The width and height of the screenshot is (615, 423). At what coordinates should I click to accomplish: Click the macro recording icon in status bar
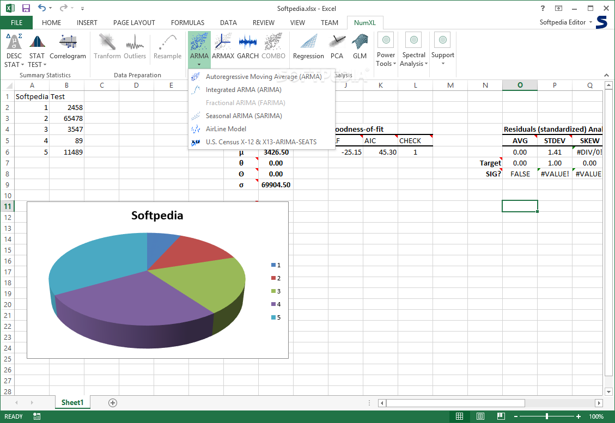pos(37,416)
